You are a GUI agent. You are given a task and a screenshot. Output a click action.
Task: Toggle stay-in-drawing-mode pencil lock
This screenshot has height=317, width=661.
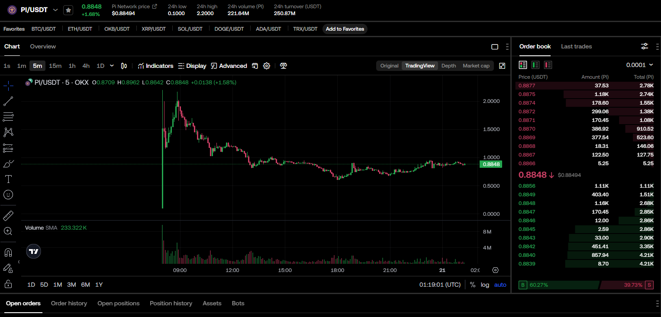pos(8,268)
